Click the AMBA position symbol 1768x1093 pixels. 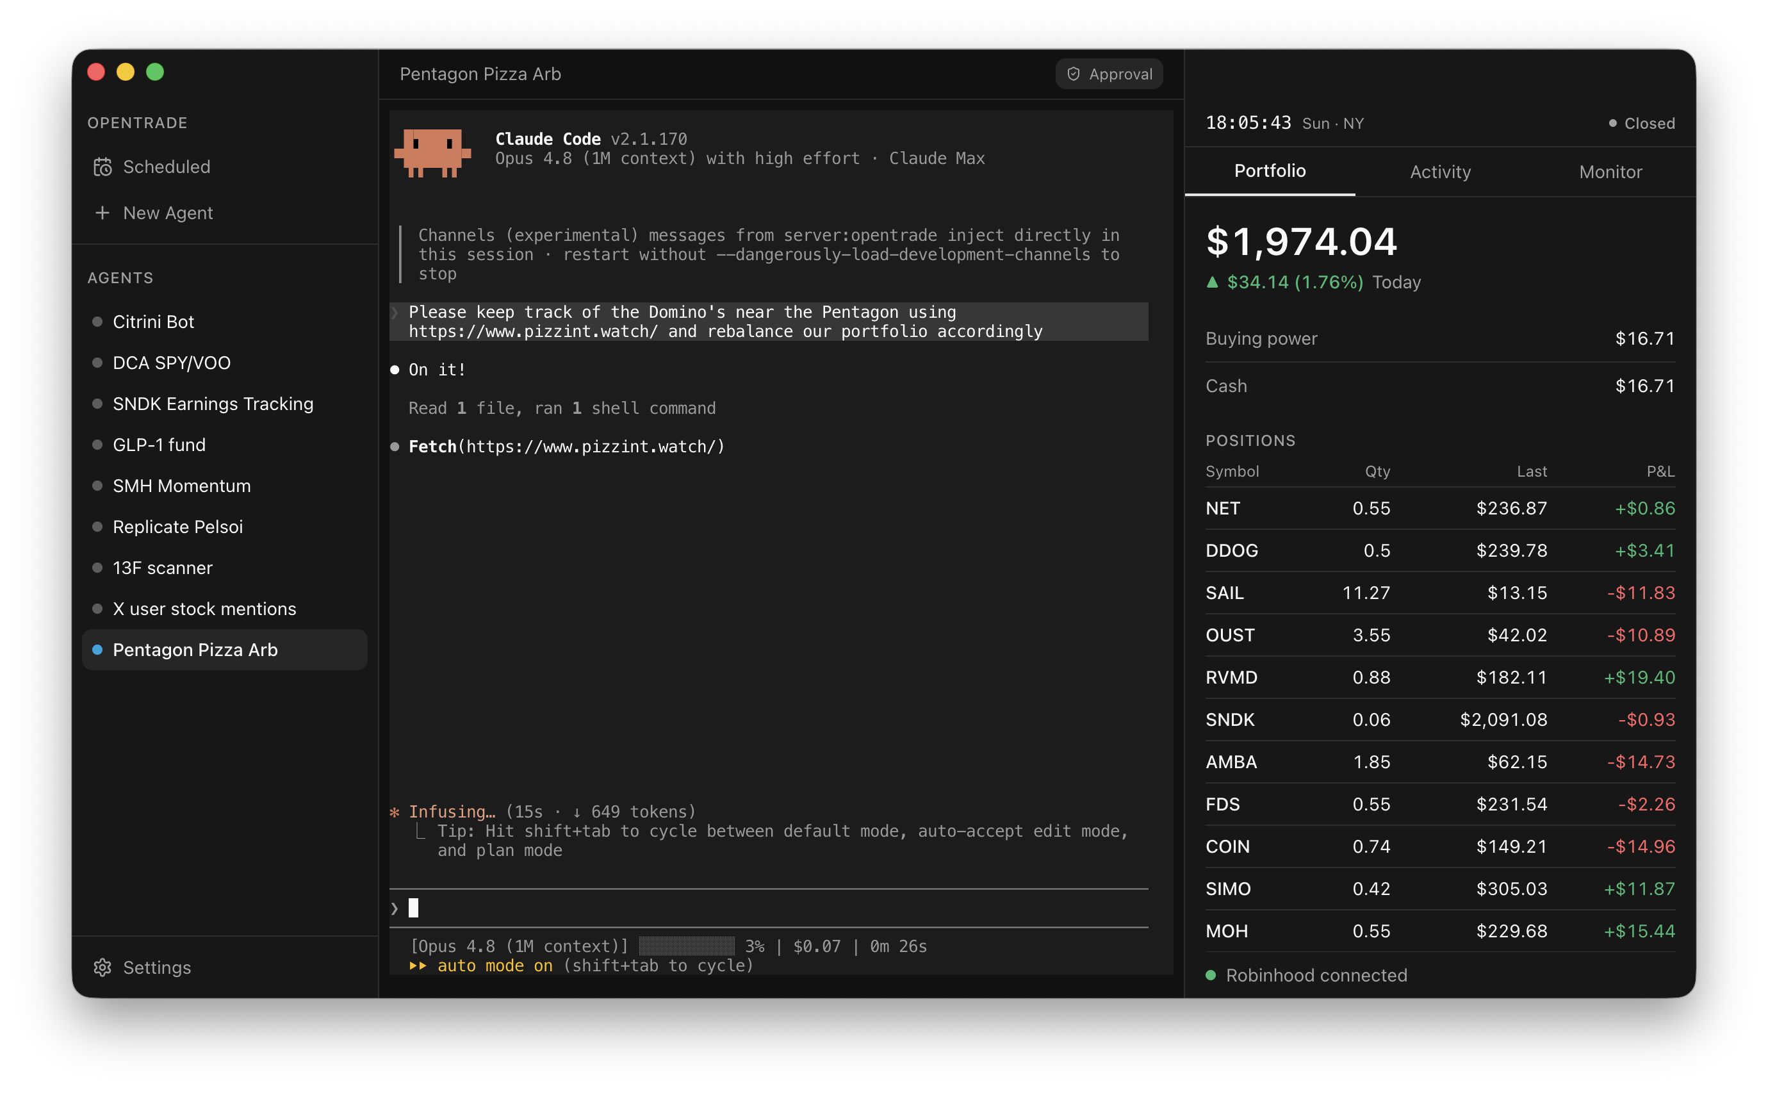[x=1231, y=762]
